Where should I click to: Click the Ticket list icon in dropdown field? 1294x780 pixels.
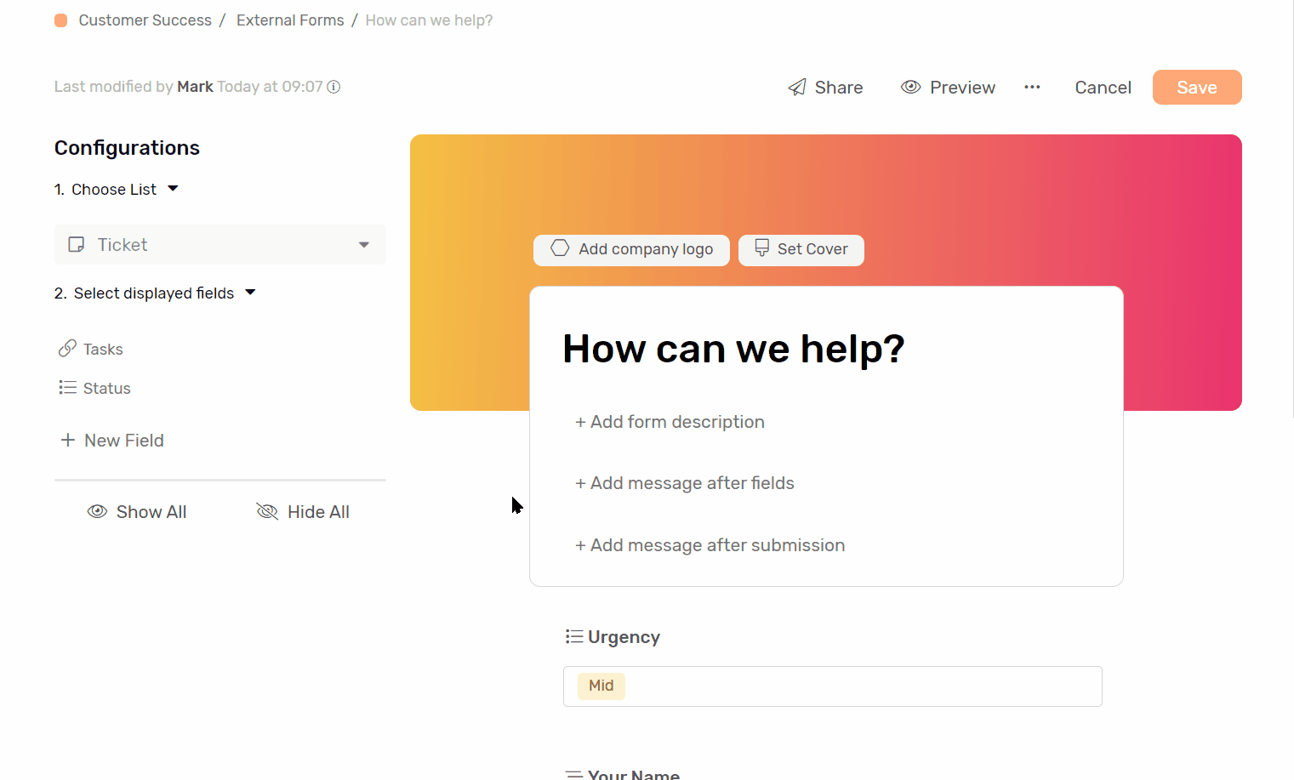pos(77,244)
